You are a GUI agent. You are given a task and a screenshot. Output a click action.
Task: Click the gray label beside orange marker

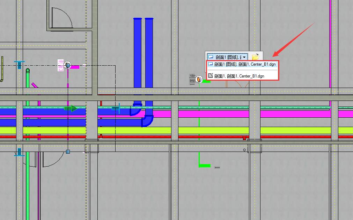(x=192, y=79)
